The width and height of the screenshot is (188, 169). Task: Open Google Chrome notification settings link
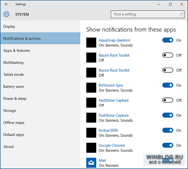[x=112, y=145]
